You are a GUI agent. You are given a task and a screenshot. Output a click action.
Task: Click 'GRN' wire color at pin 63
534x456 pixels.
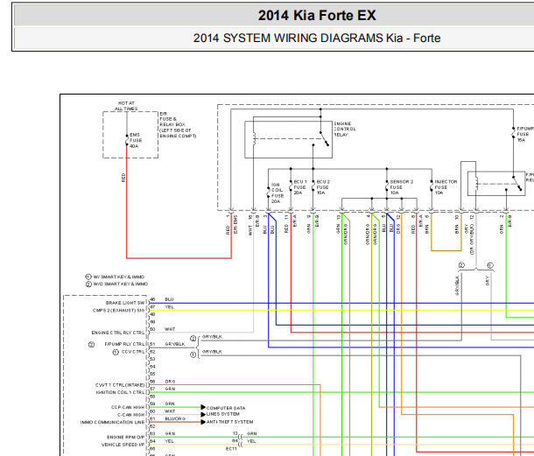pos(170,434)
